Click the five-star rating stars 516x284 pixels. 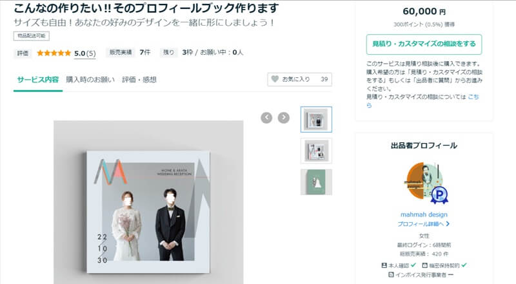54,53
